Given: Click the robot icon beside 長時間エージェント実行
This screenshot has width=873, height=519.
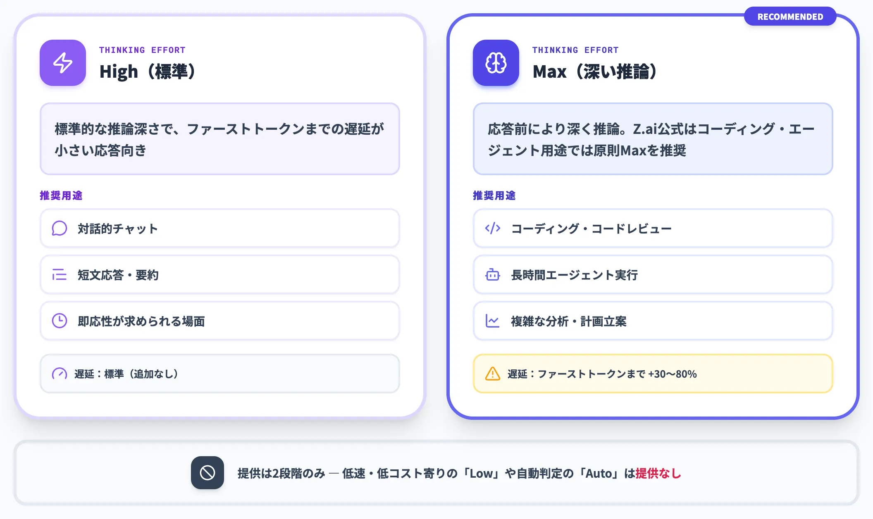Looking at the screenshot, I should tap(493, 274).
